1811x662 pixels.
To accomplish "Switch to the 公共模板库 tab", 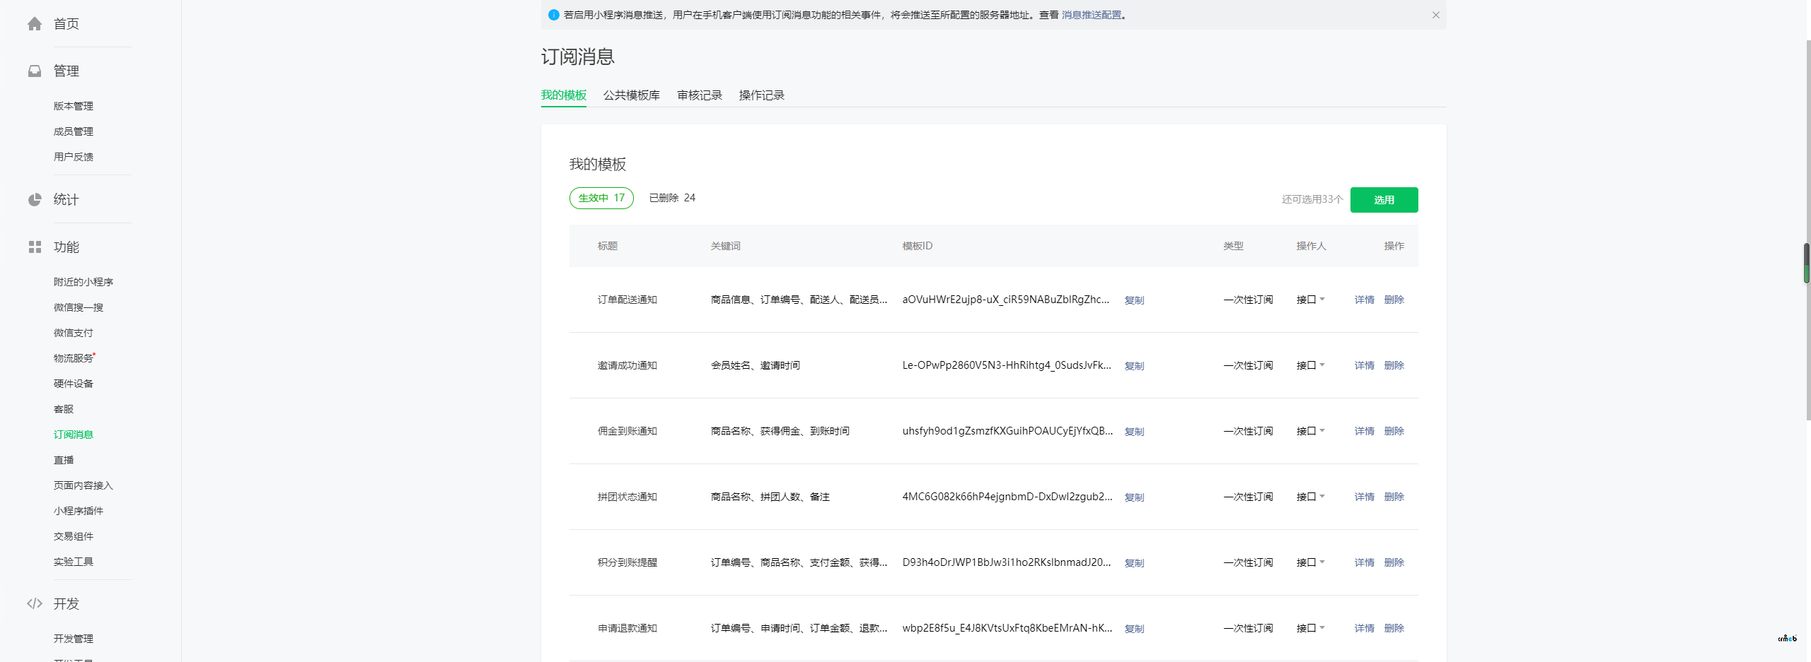I will click(631, 95).
